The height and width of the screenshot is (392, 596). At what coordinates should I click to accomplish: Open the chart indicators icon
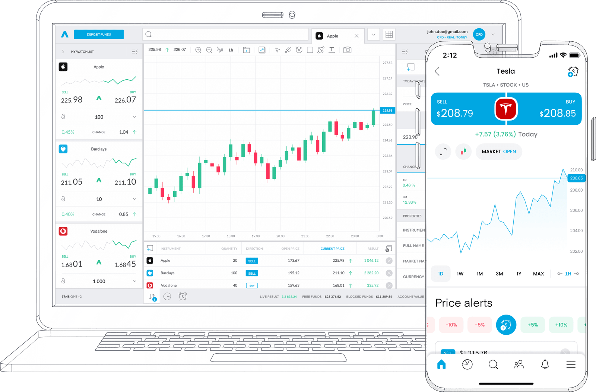pyautogui.click(x=262, y=50)
